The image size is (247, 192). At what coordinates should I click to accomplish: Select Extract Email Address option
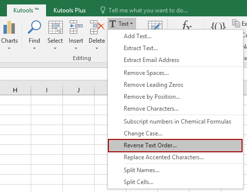(x=175, y=60)
